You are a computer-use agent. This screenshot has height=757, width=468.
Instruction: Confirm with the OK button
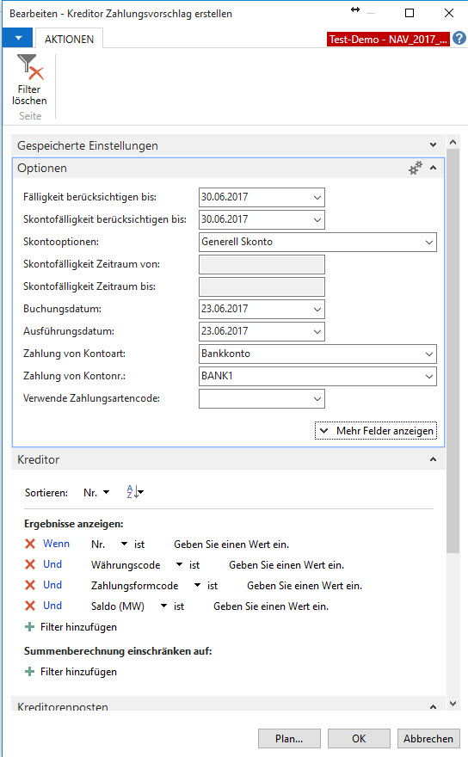click(359, 739)
